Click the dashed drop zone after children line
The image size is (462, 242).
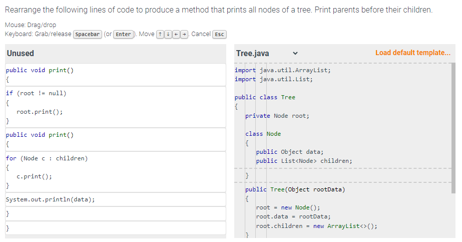pyautogui.click(x=343, y=169)
